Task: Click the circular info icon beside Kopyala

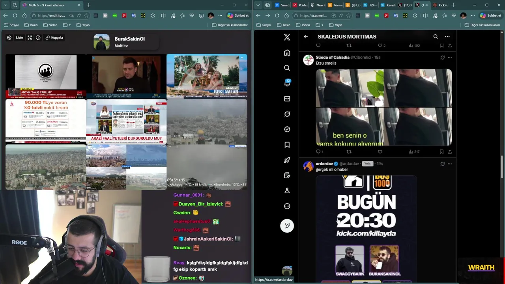Action: coord(38,37)
